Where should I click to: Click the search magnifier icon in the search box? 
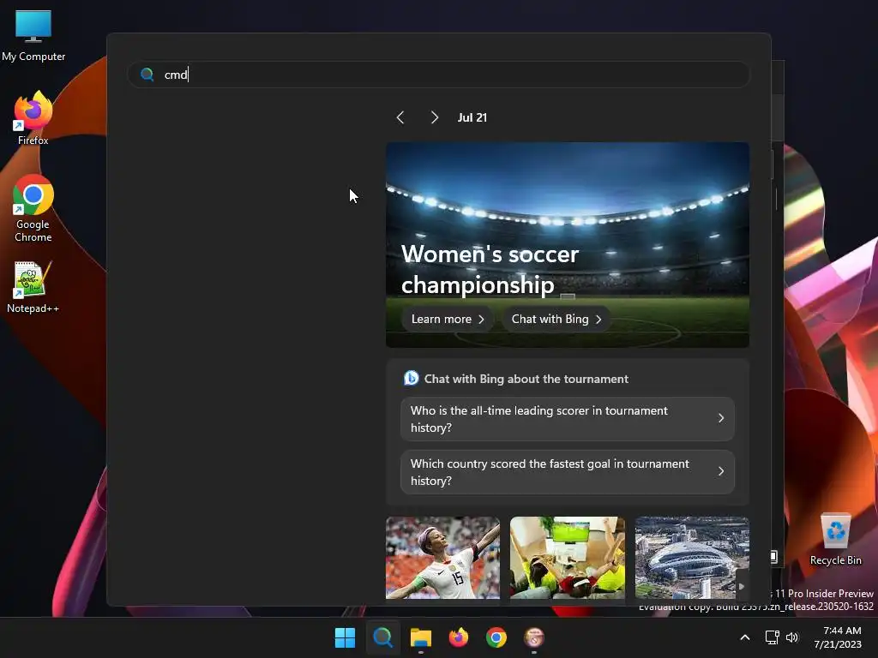147,75
